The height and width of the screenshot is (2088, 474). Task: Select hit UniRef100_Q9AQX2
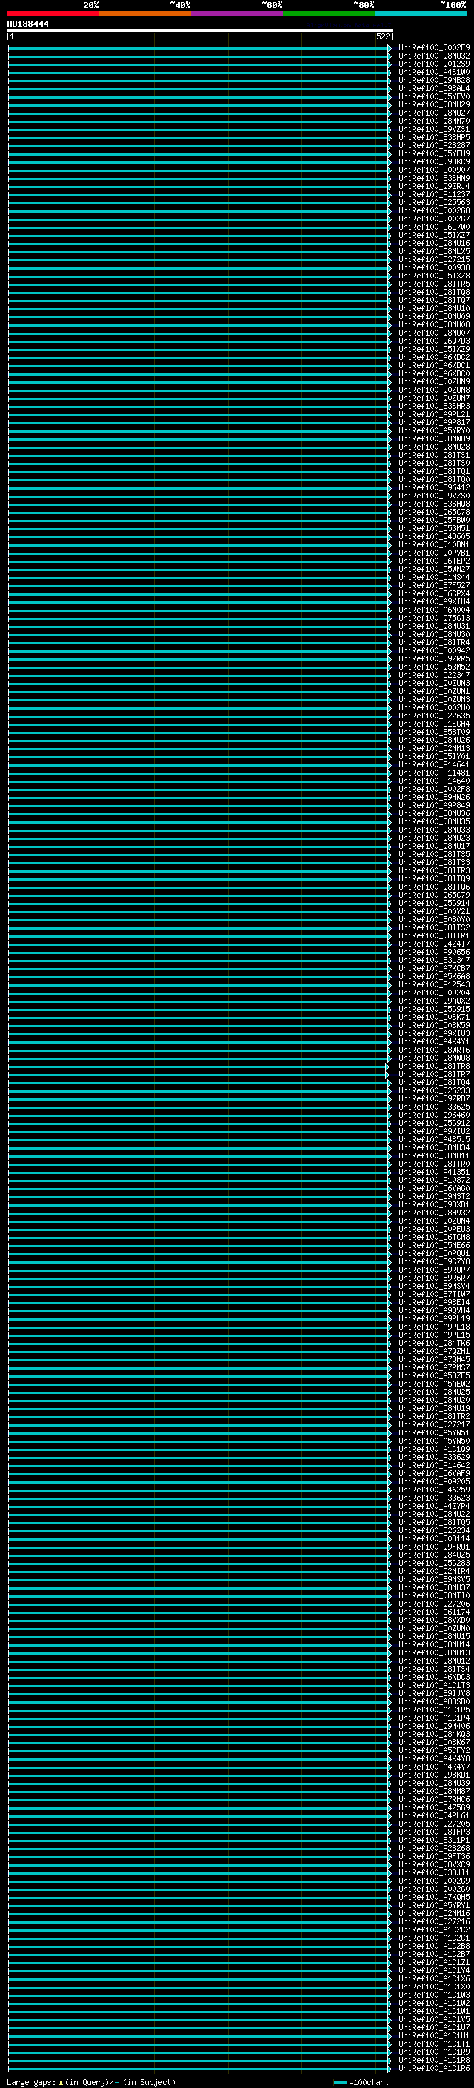pyautogui.click(x=434, y=1001)
